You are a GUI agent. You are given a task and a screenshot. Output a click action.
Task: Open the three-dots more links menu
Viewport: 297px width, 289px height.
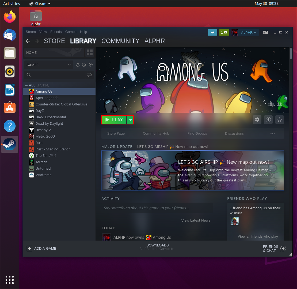272,134
